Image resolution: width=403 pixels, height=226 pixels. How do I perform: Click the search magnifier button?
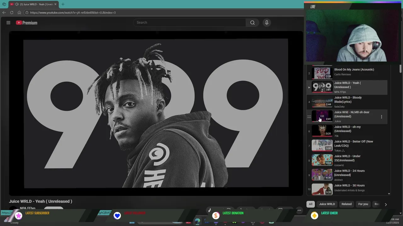pos(253,23)
